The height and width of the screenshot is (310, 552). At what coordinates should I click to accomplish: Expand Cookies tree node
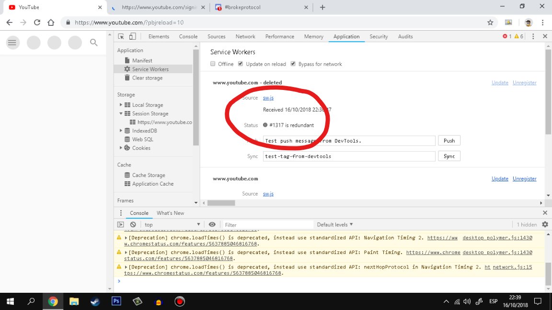pyautogui.click(x=121, y=148)
